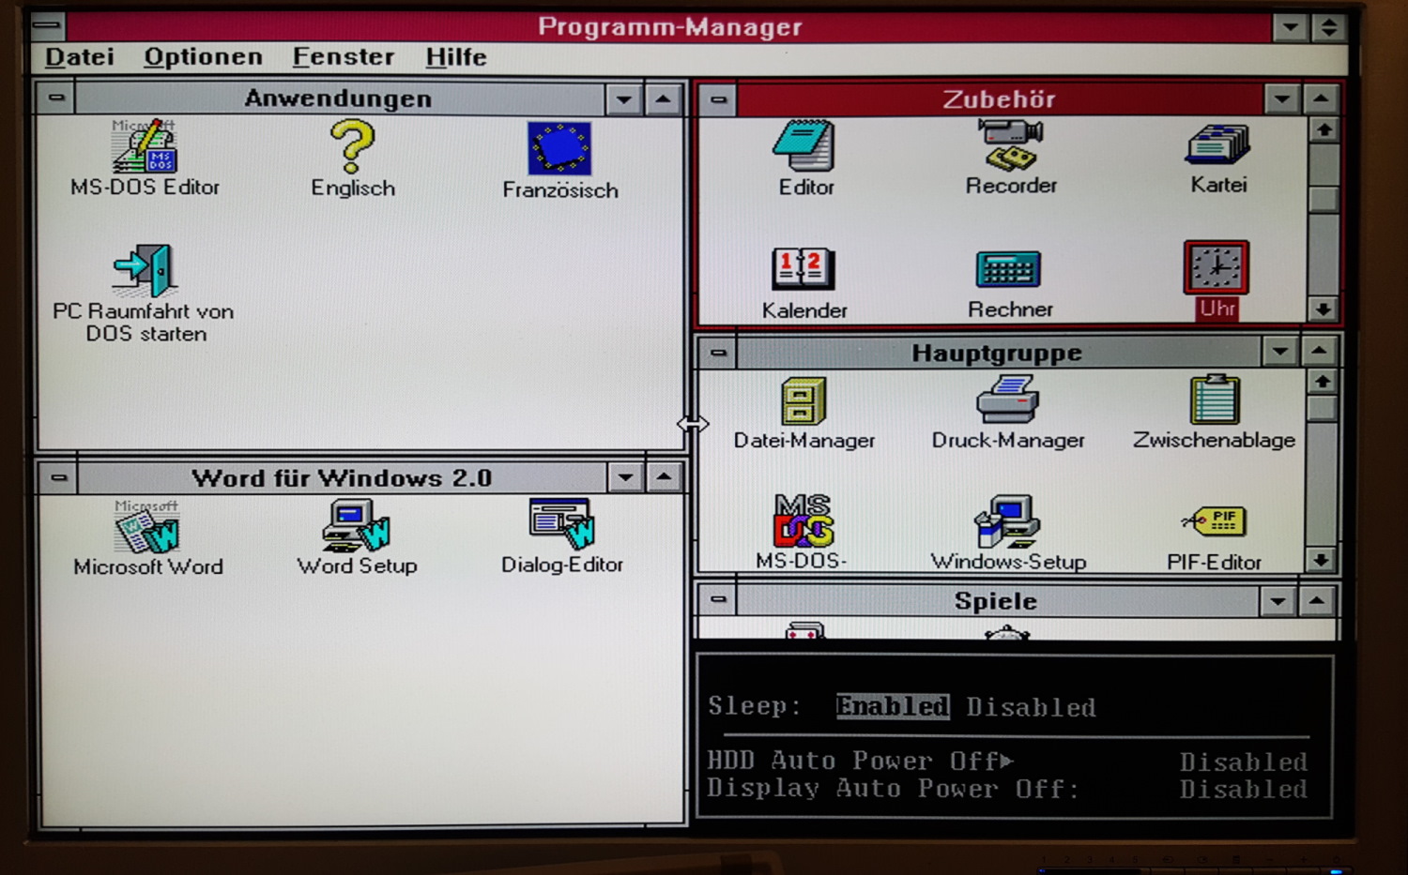Viewport: 1408px width, 875px height.
Task: Select the Zwischenablage clipboard icon
Action: 1215,400
